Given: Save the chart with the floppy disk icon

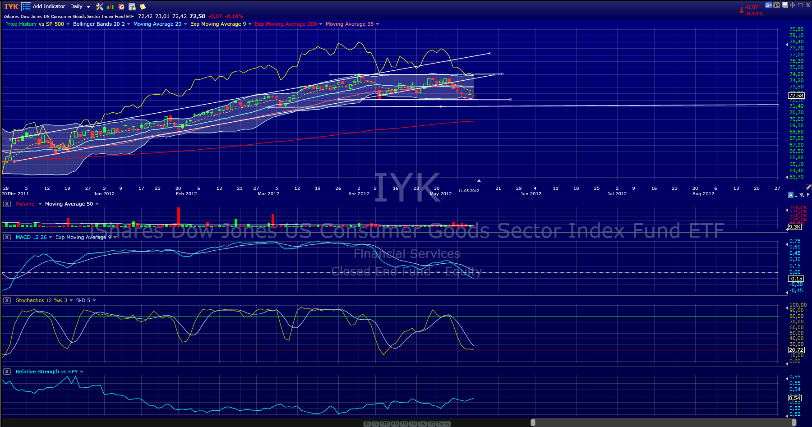Looking at the screenshot, I should click(x=785, y=5).
